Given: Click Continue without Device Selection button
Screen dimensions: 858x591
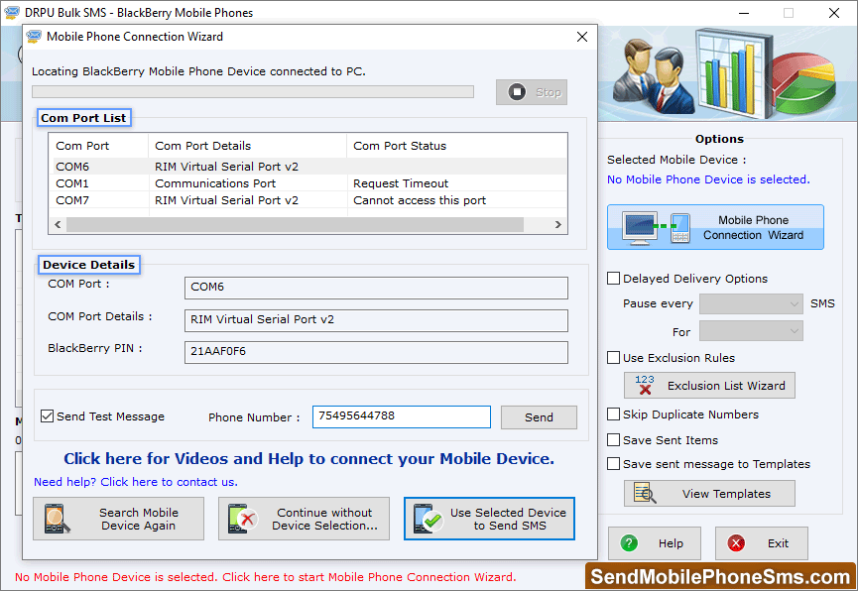Looking at the screenshot, I should (304, 519).
